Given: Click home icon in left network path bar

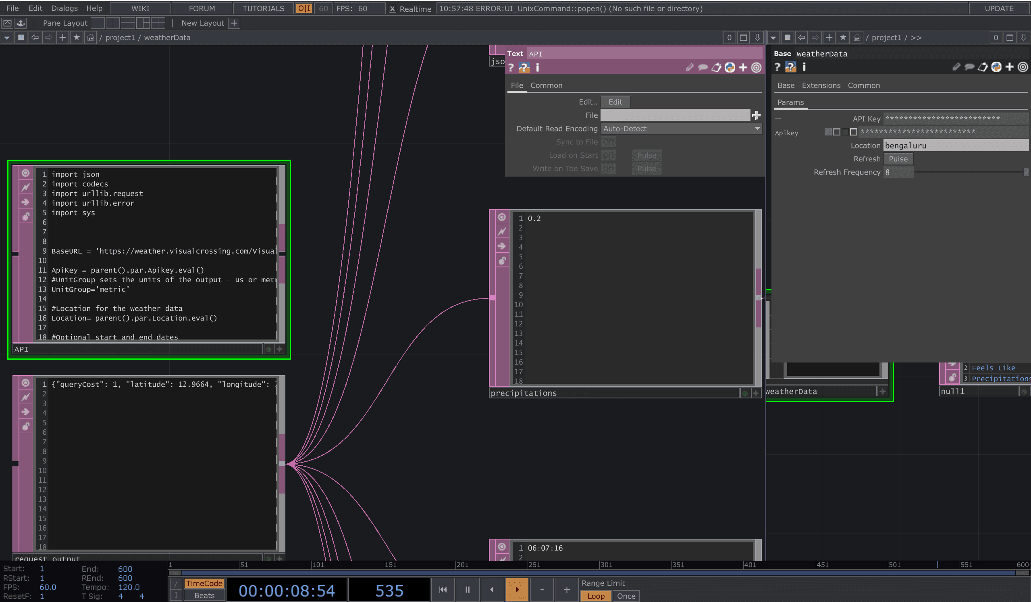Looking at the screenshot, I should [90, 37].
